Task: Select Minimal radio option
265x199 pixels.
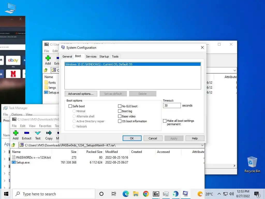Action: coord(74,111)
